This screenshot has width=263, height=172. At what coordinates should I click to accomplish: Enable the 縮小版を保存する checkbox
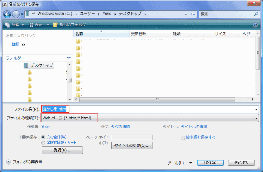[183, 138]
